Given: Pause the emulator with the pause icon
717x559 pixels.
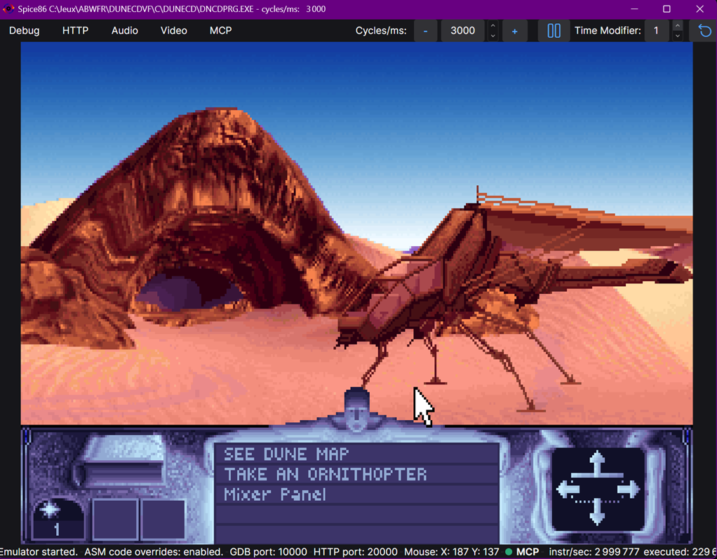Looking at the screenshot, I should pyautogui.click(x=554, y=31).
